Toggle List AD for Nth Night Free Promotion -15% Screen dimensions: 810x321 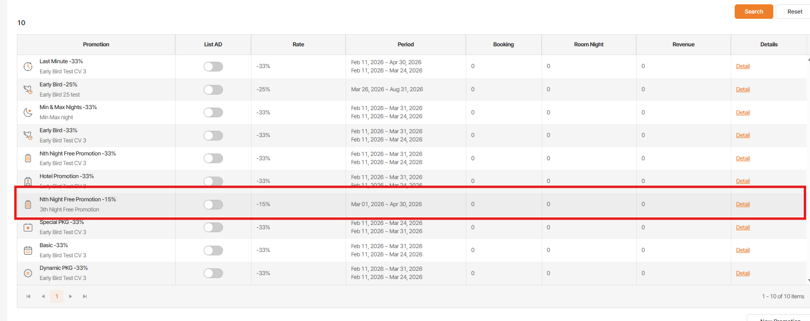coord(213,205)
